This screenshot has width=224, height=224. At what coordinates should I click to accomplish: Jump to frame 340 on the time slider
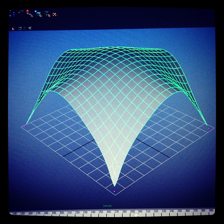click(x=171, y=211)
